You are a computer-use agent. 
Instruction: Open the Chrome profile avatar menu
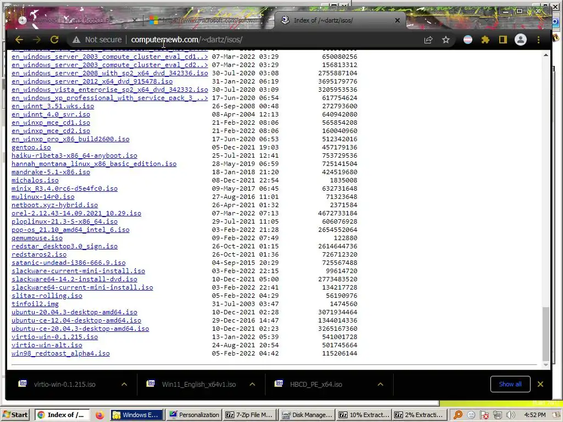click(520, 40)
